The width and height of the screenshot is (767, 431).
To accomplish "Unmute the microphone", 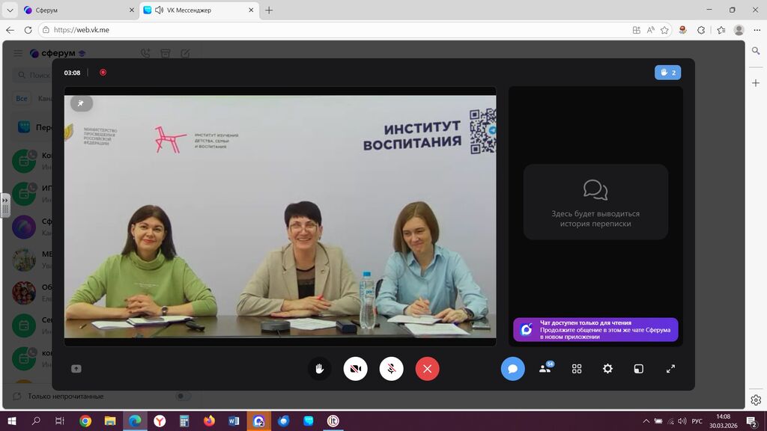I will pos(391,368).
